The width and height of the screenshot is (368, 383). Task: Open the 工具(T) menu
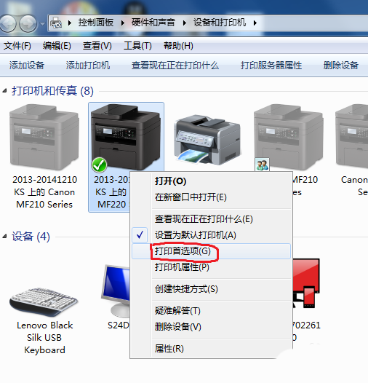click(137, 46)
